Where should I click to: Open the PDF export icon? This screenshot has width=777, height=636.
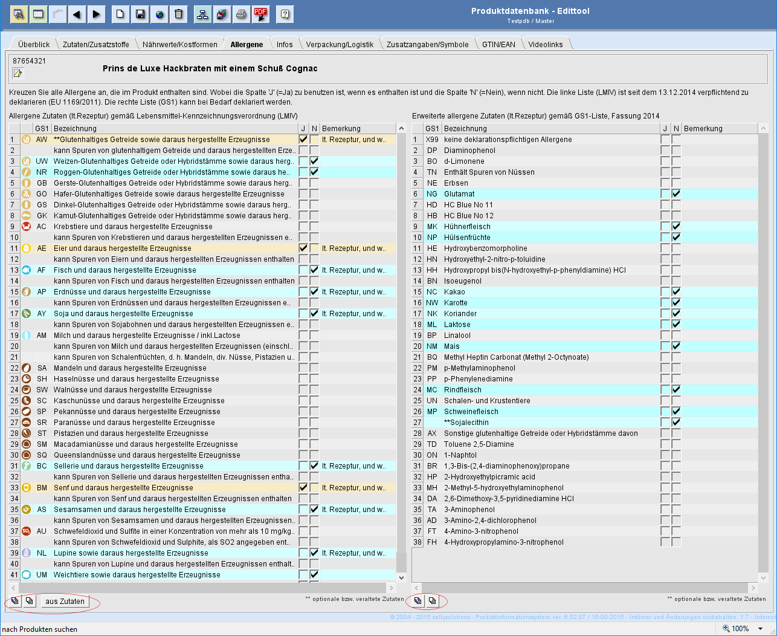[260, 14]
